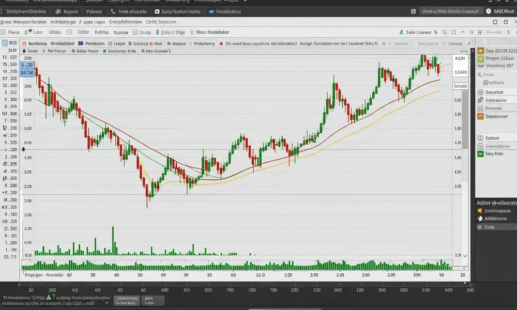The height and width of the screenshot is (310, 517).
Task: Click the blue bar icon beside "EVas// filige"
Action: pos(158,32)
